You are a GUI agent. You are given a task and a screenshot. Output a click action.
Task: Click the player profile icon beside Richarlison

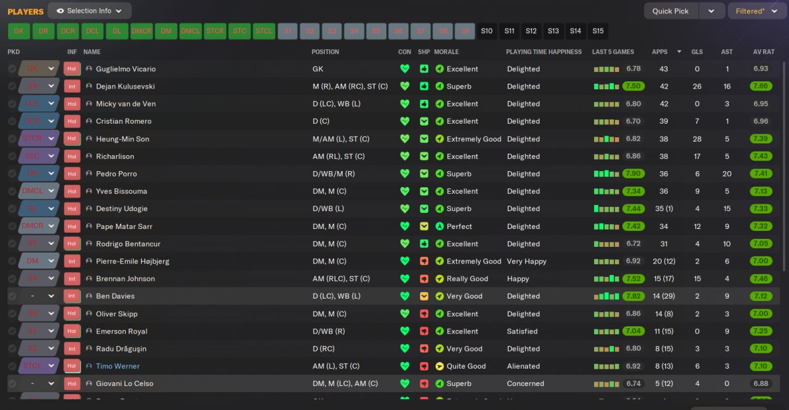[89, 156]
